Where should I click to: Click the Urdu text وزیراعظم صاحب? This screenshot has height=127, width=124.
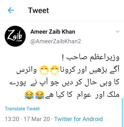(x=93, y=58)
